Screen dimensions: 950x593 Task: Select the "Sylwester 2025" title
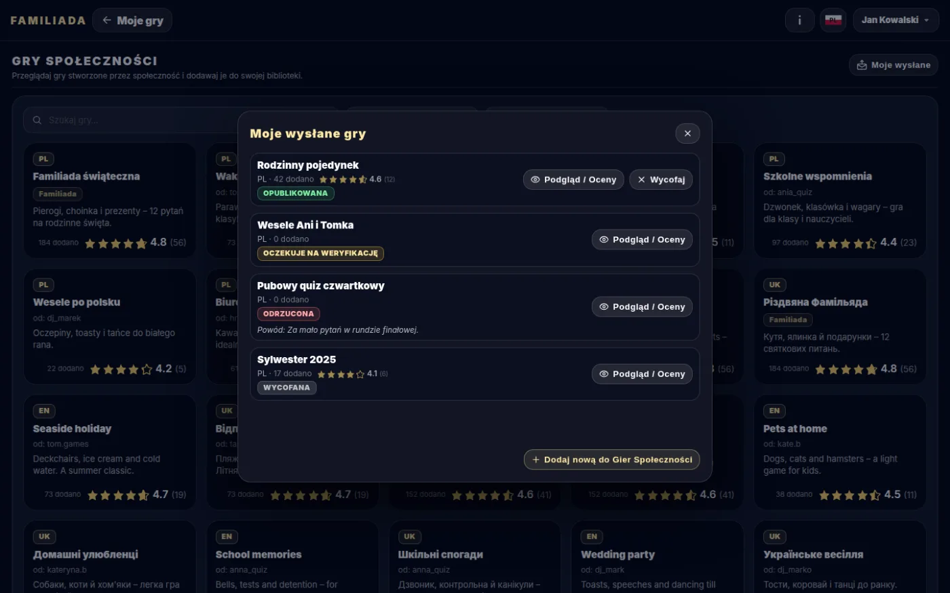[x=297, y=359]
